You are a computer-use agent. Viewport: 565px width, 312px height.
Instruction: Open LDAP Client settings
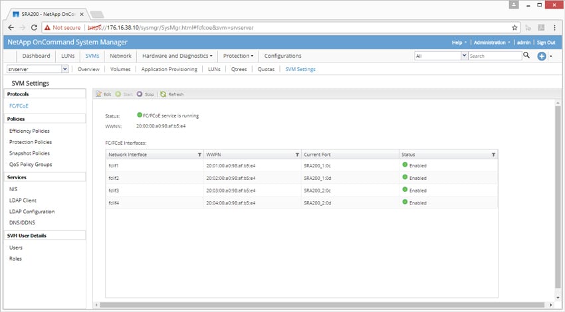point(23,200)
